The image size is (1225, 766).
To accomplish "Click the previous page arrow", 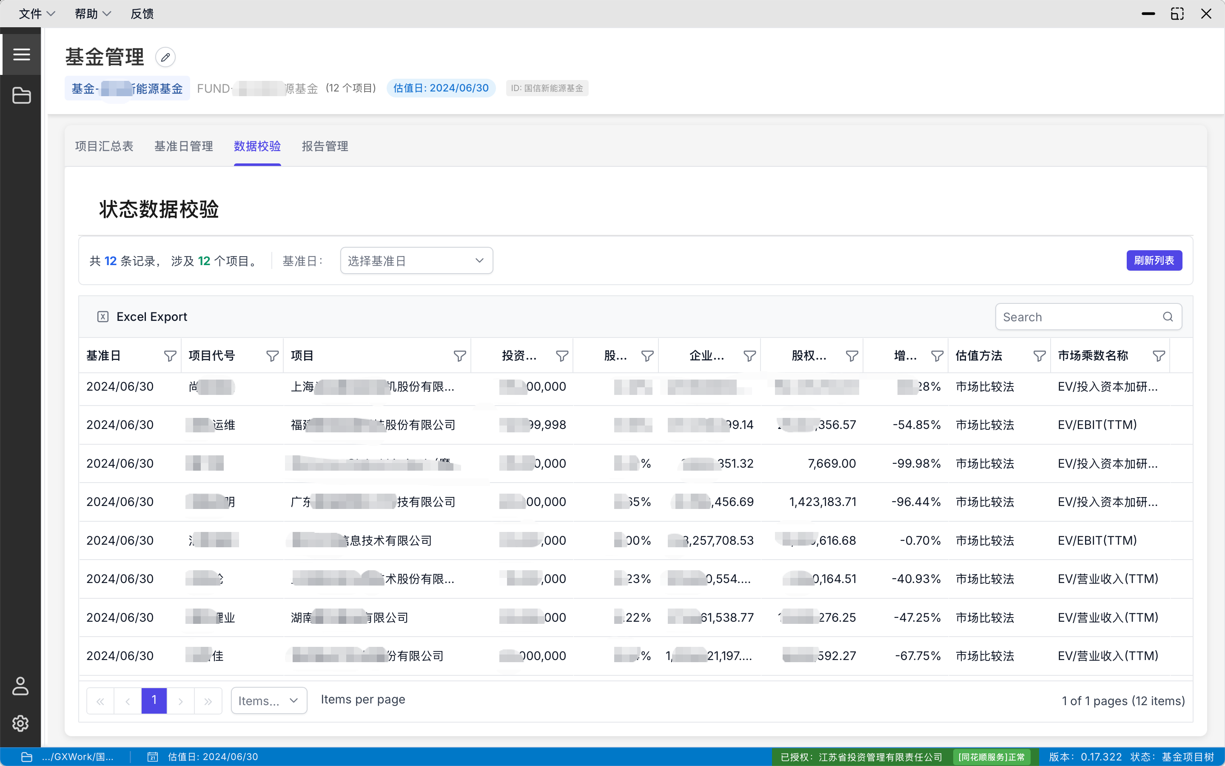I will [128, 700].
